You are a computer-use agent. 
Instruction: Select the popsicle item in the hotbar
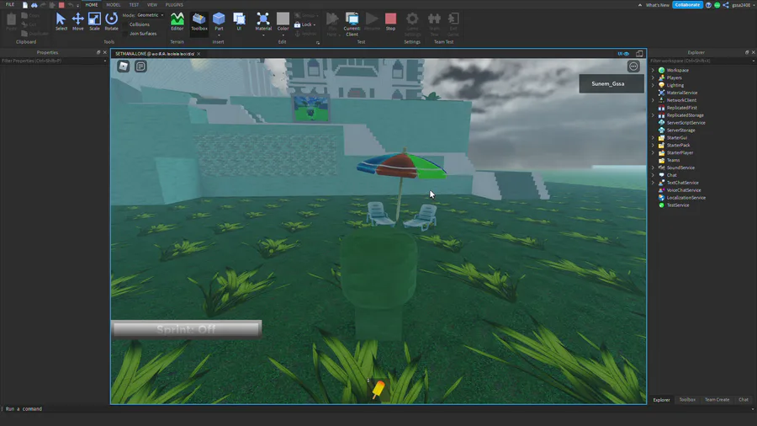pos(378,389)
